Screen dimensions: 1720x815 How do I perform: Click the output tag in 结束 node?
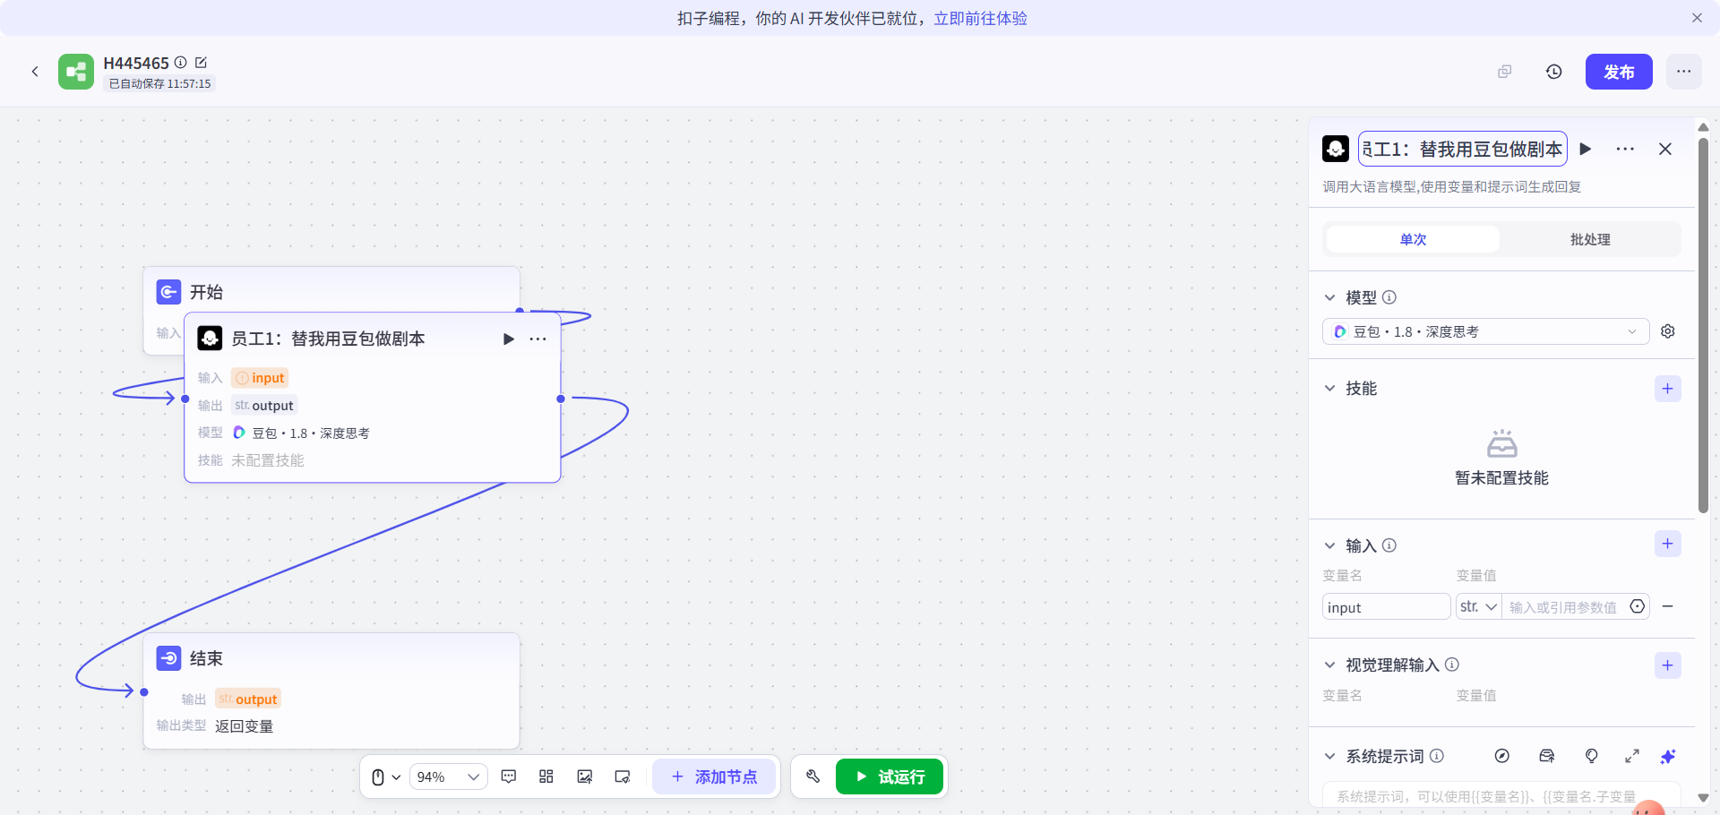(248, 699)
